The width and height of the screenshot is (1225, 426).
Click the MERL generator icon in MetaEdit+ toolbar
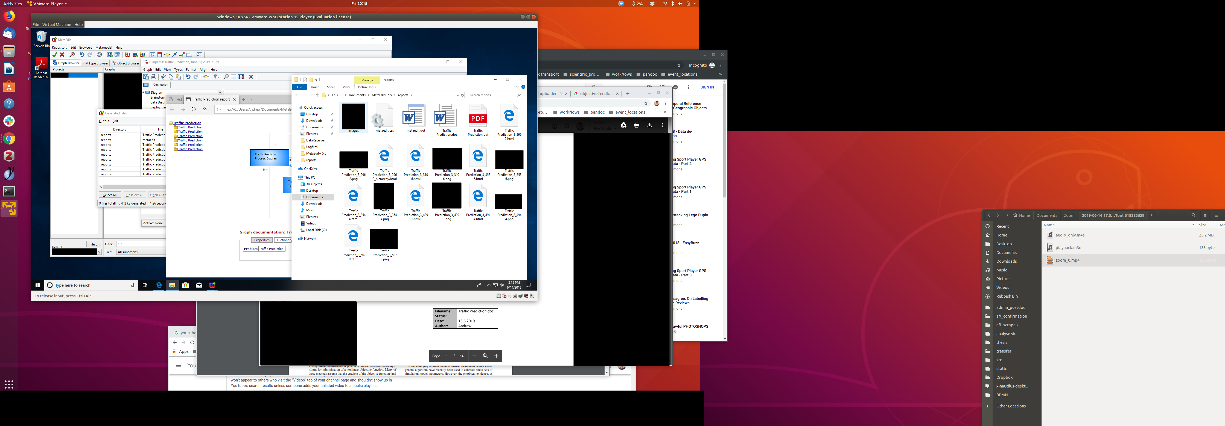199,55
